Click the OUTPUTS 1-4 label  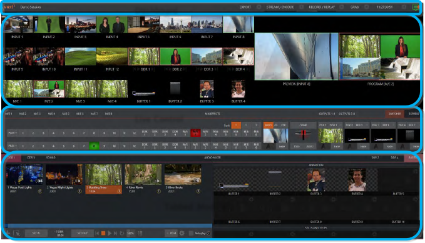pos(327,114)
